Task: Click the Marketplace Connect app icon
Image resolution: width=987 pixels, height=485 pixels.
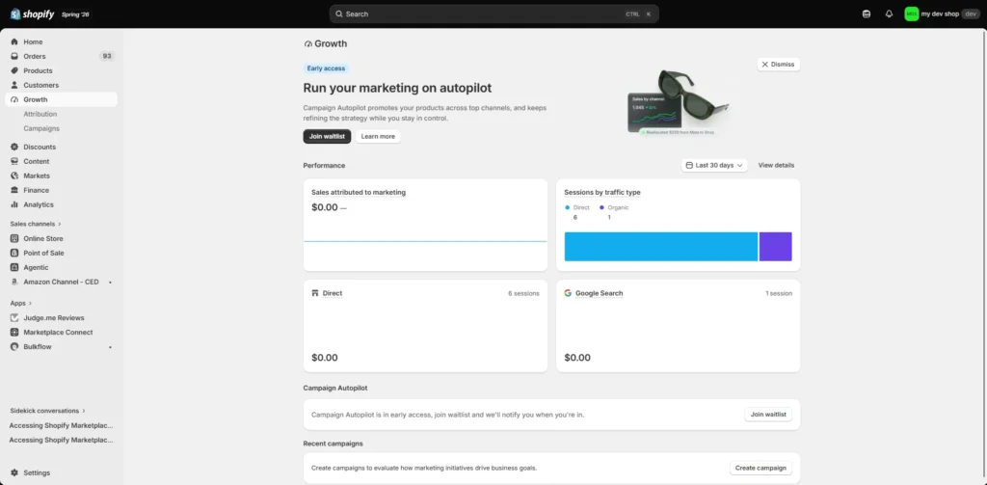Action: pyautogui.click(x=14, y=333)
